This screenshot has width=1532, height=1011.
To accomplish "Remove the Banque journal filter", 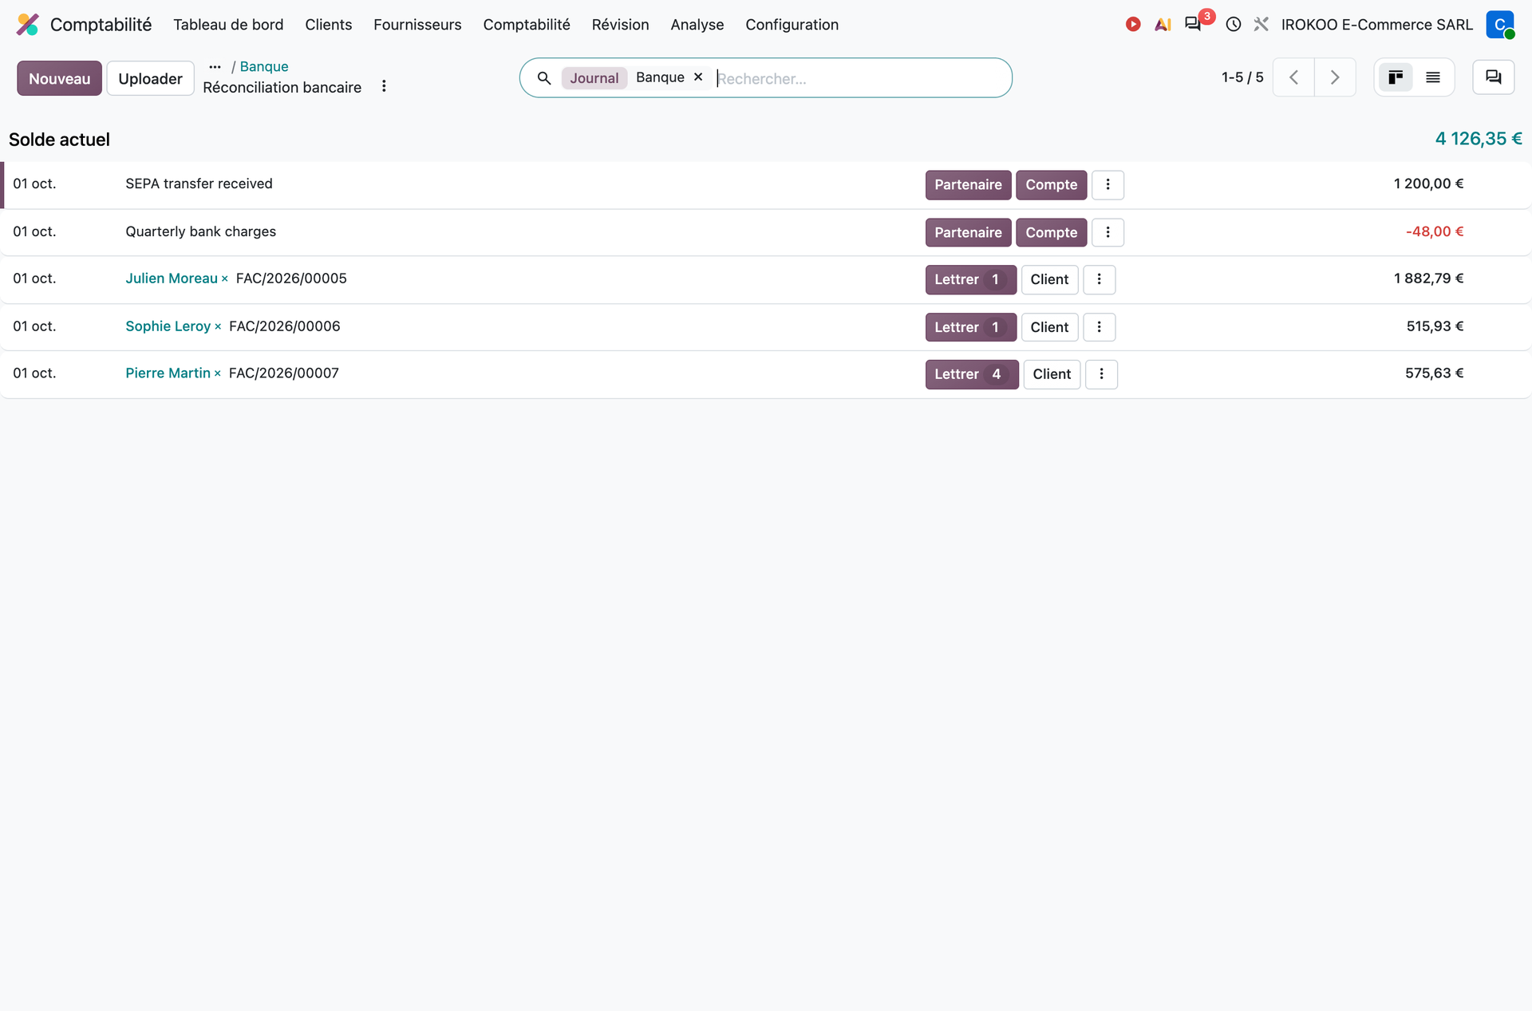I will coord(698,77).
